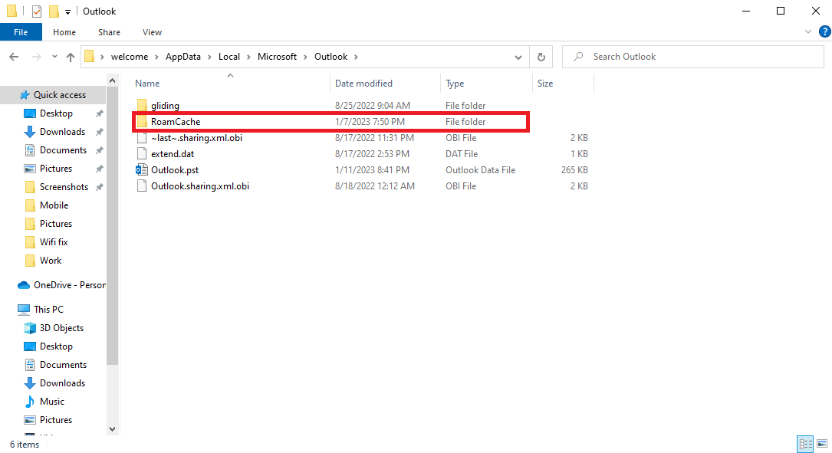Click navigation pane scroll down arrow

point(112,428)
